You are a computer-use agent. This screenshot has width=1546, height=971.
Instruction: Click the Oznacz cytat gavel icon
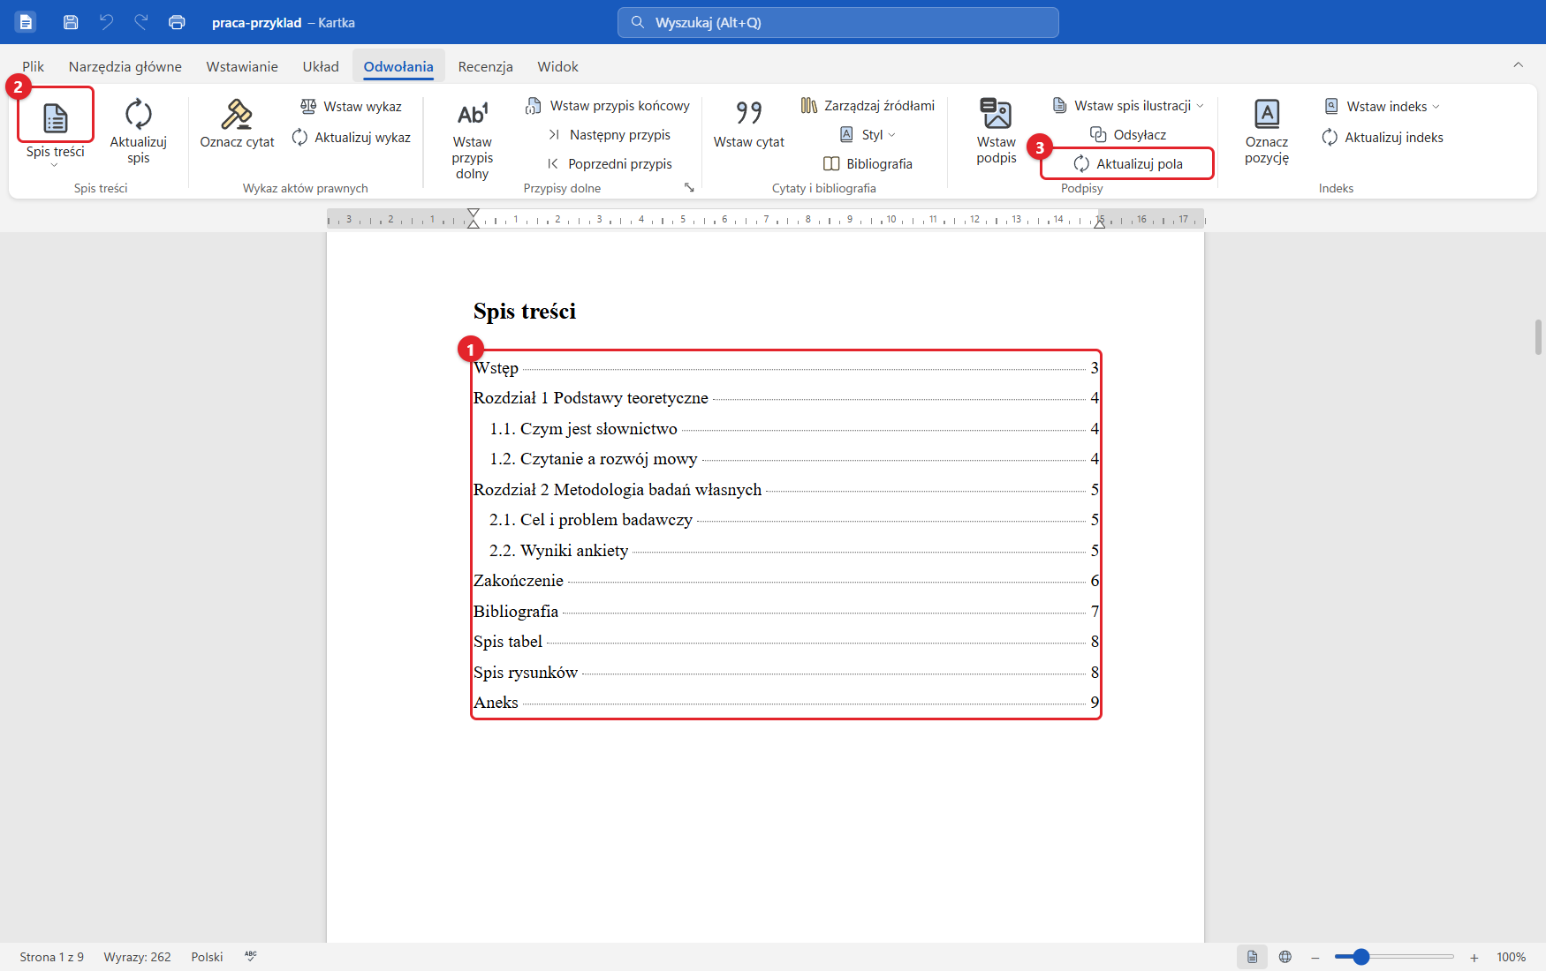(x=237, y=114)
